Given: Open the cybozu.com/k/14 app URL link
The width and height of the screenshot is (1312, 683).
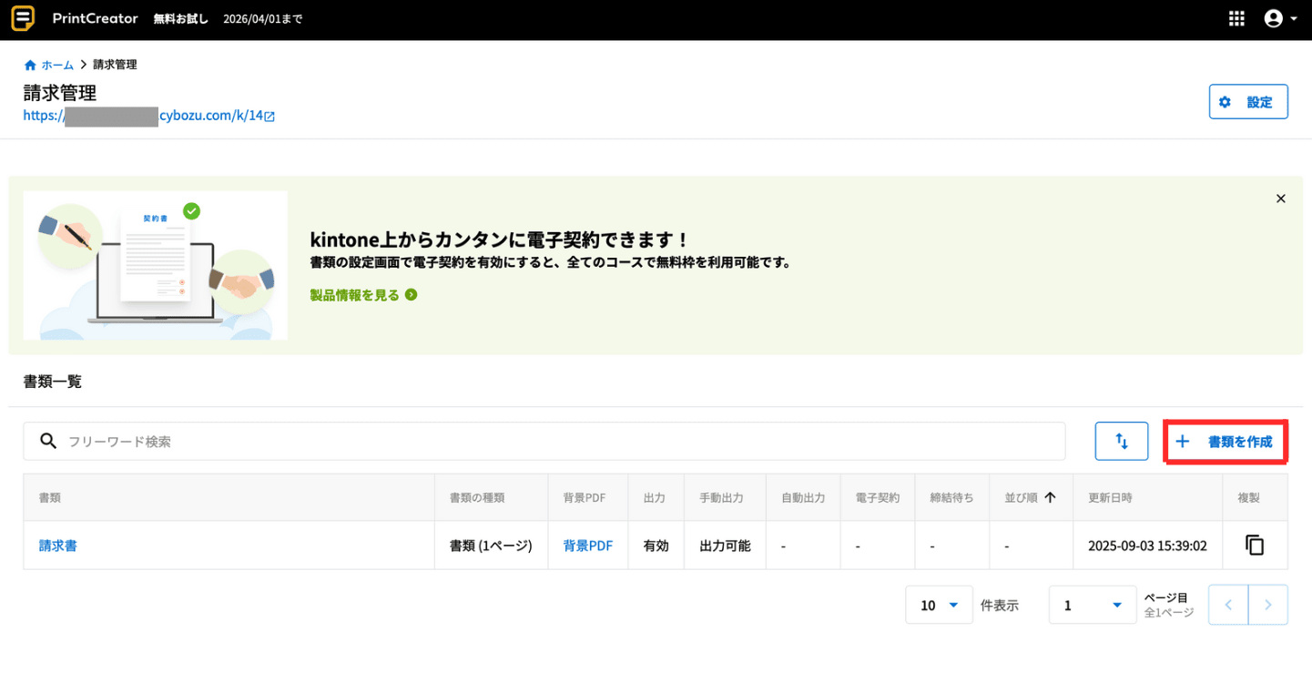Looking at the screenshot, I should coord(143,116).
